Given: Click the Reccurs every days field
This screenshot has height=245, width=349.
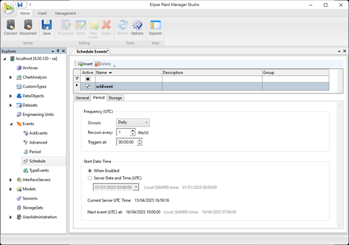Looking at the screenshot, I should pyautogui.click(x=123, y=133).
